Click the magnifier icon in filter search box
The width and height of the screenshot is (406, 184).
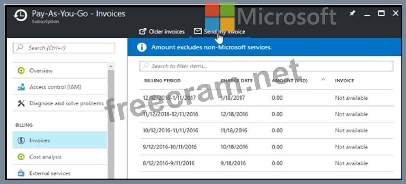coord(146,66)
